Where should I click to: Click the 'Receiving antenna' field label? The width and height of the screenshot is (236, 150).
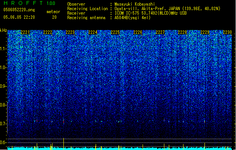coord(86,18)
